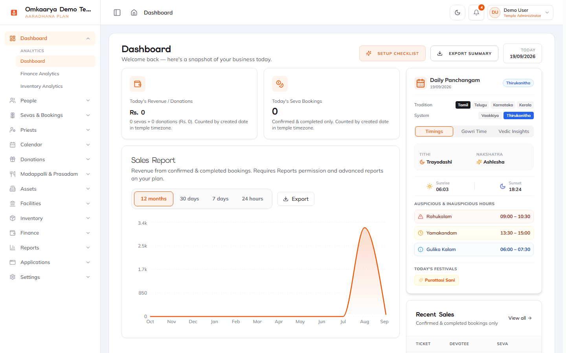Click the Finance wallet icon
The image size is (566, 353).
pyautogui.click(x=13, y=233)
